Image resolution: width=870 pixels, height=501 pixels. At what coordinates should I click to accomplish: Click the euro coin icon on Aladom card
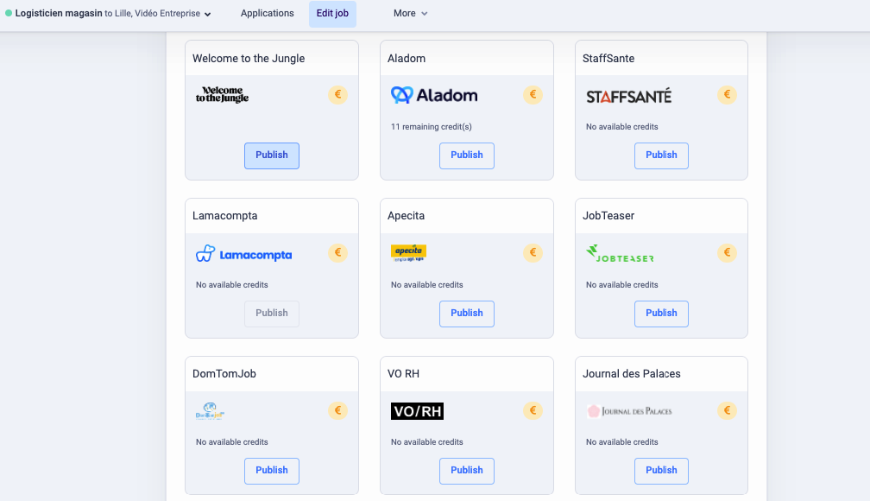[533, 95]
